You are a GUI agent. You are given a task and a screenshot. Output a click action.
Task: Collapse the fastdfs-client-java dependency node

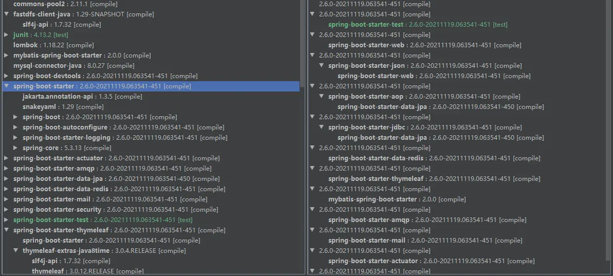point(6,14)
